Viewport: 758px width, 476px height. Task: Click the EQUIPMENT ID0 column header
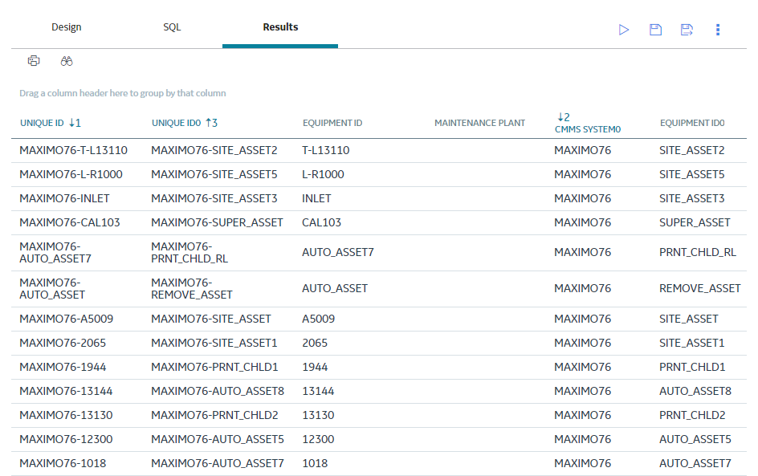tap(692, 123)
